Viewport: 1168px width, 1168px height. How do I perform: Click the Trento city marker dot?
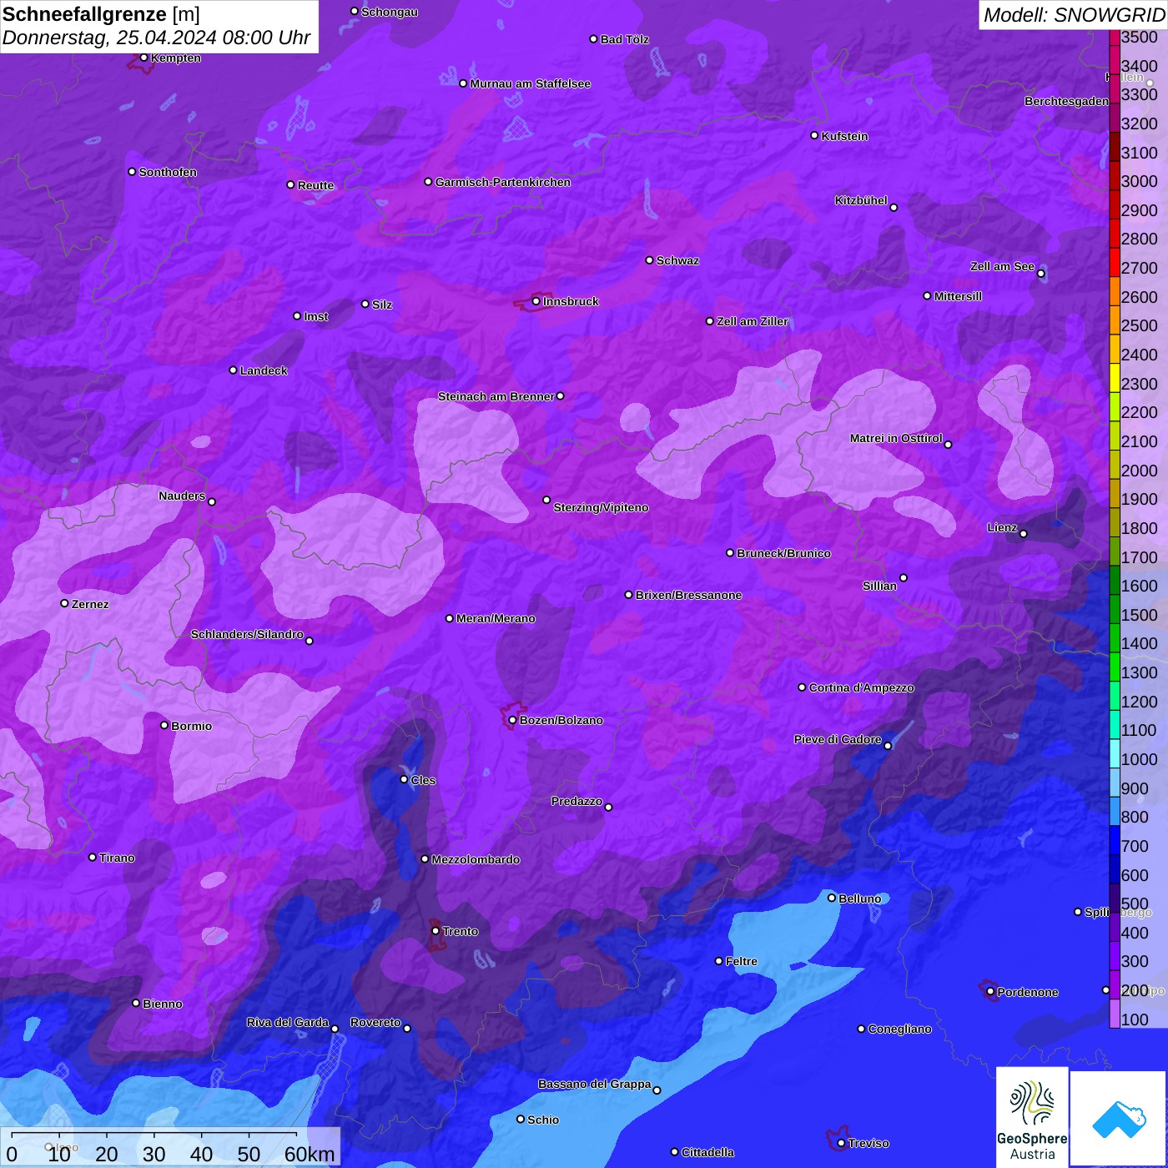pyautogui.click(x=435, y=930)
